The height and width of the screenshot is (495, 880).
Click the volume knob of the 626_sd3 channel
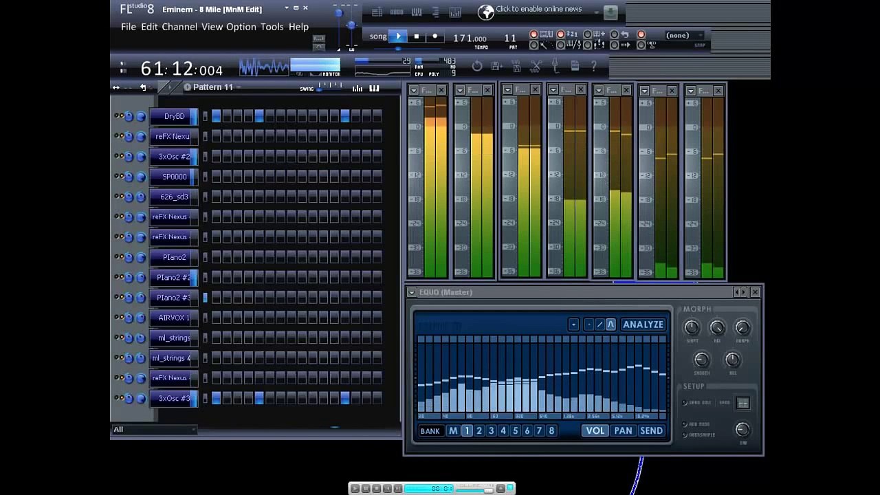click(141, 197)
